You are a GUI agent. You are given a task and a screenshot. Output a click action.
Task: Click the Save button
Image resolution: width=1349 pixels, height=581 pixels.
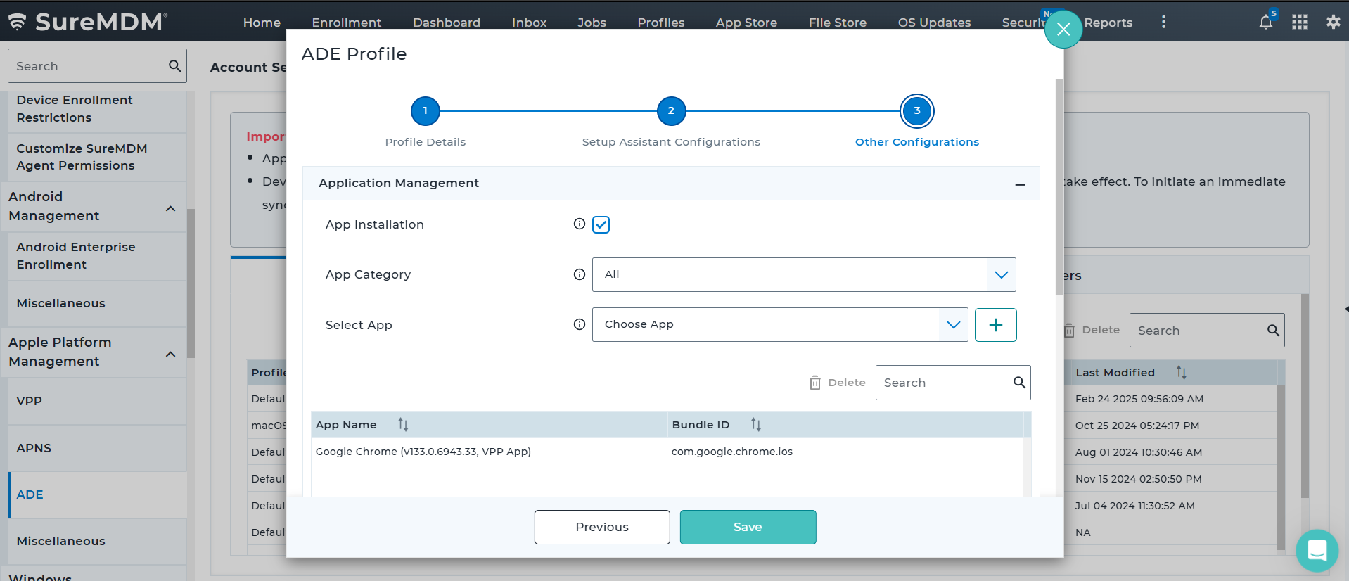pos(748,527)
